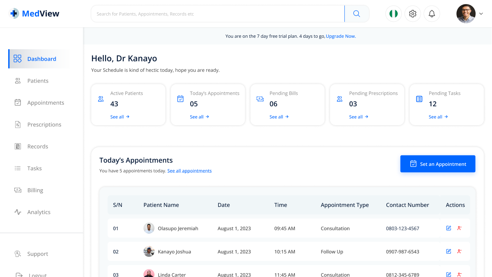Click the Nigeria flag icon

tap(394, 14)
